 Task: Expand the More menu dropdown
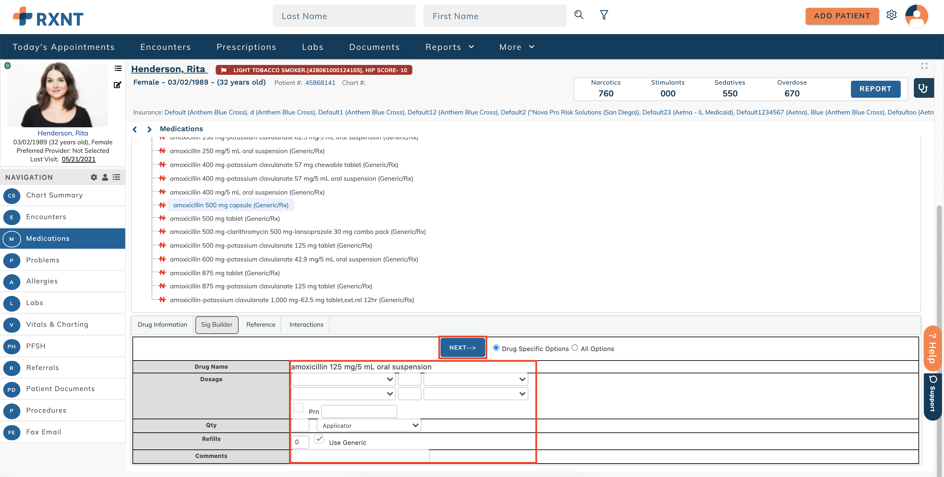(x=517, y=47)
